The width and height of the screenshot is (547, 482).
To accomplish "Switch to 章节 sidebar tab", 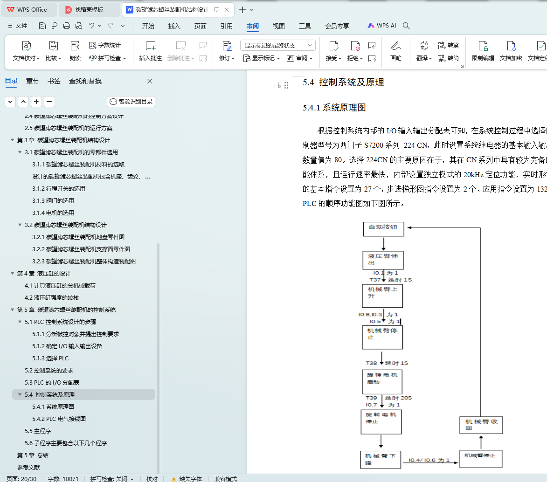I will tap(33, 81).
